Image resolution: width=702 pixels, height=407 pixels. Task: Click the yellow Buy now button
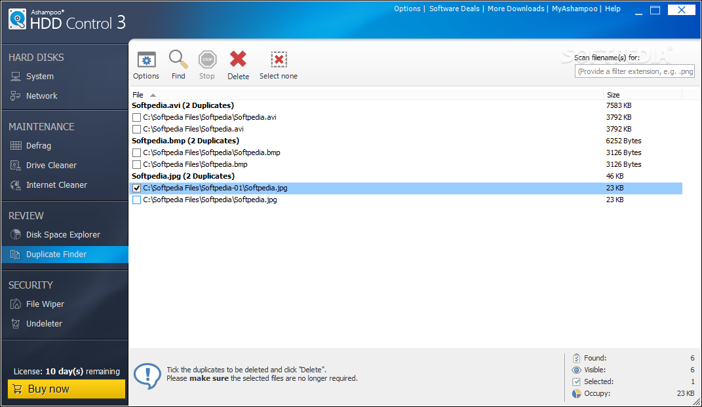pos(66,389)
